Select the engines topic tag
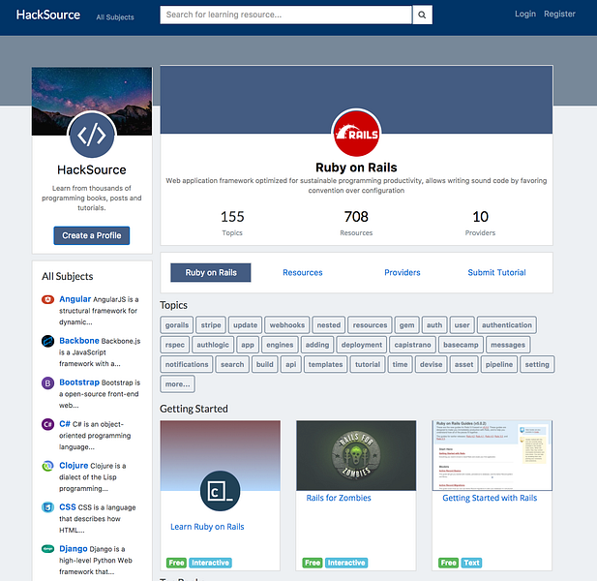Image resolution: width=597 pixels, height=581 pixels. pyautogui.click(x=280, y=345)
